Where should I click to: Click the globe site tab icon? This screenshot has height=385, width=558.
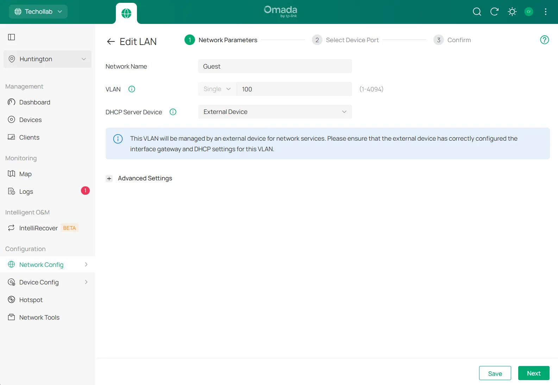coord(126,13)
